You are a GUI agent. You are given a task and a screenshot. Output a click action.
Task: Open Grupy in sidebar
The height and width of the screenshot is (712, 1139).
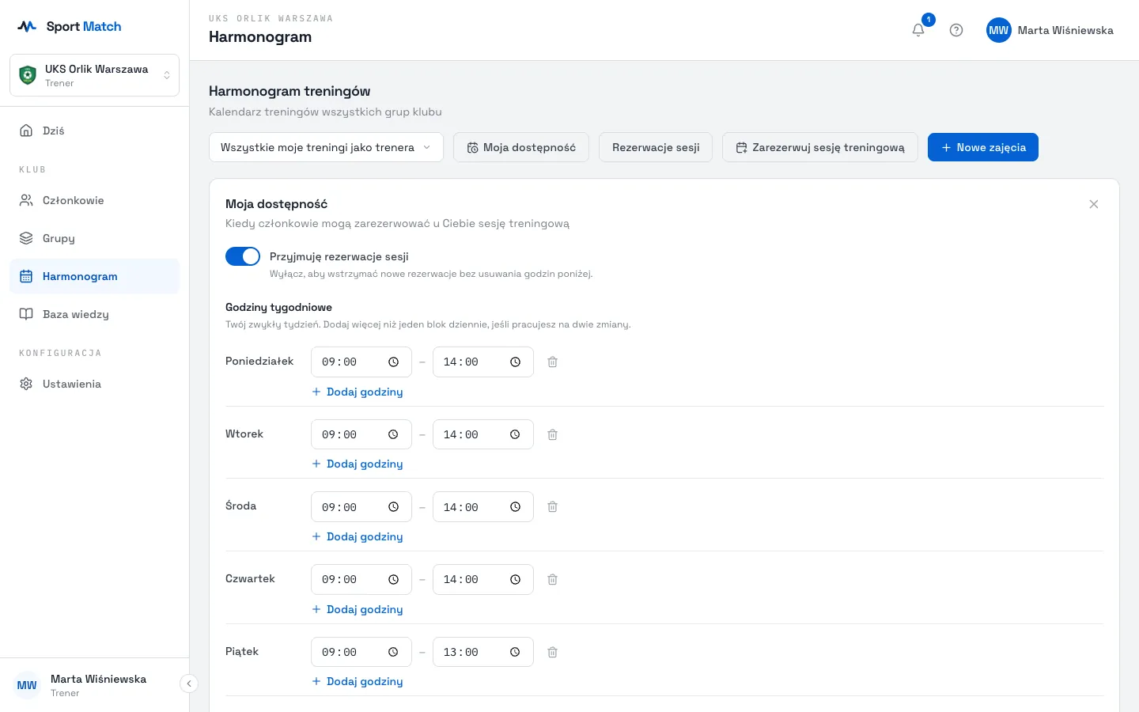94,238
